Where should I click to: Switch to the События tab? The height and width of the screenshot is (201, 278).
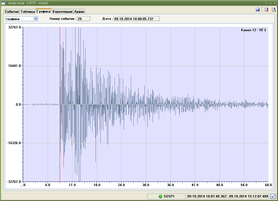12,12
